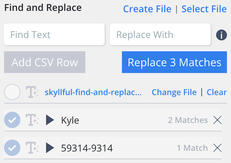Focus the Find Text input field
The image size is (231, 163).
click(54, 35)
